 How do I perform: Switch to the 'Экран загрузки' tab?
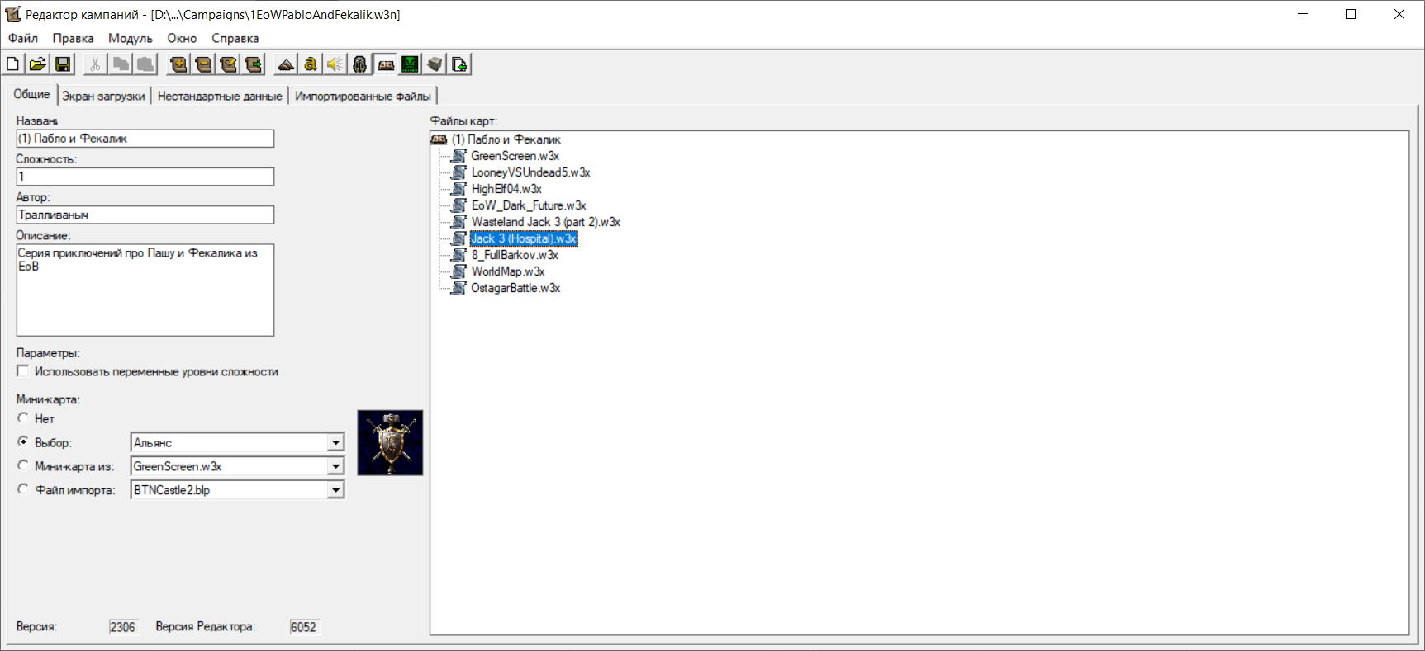pos(103,96)
